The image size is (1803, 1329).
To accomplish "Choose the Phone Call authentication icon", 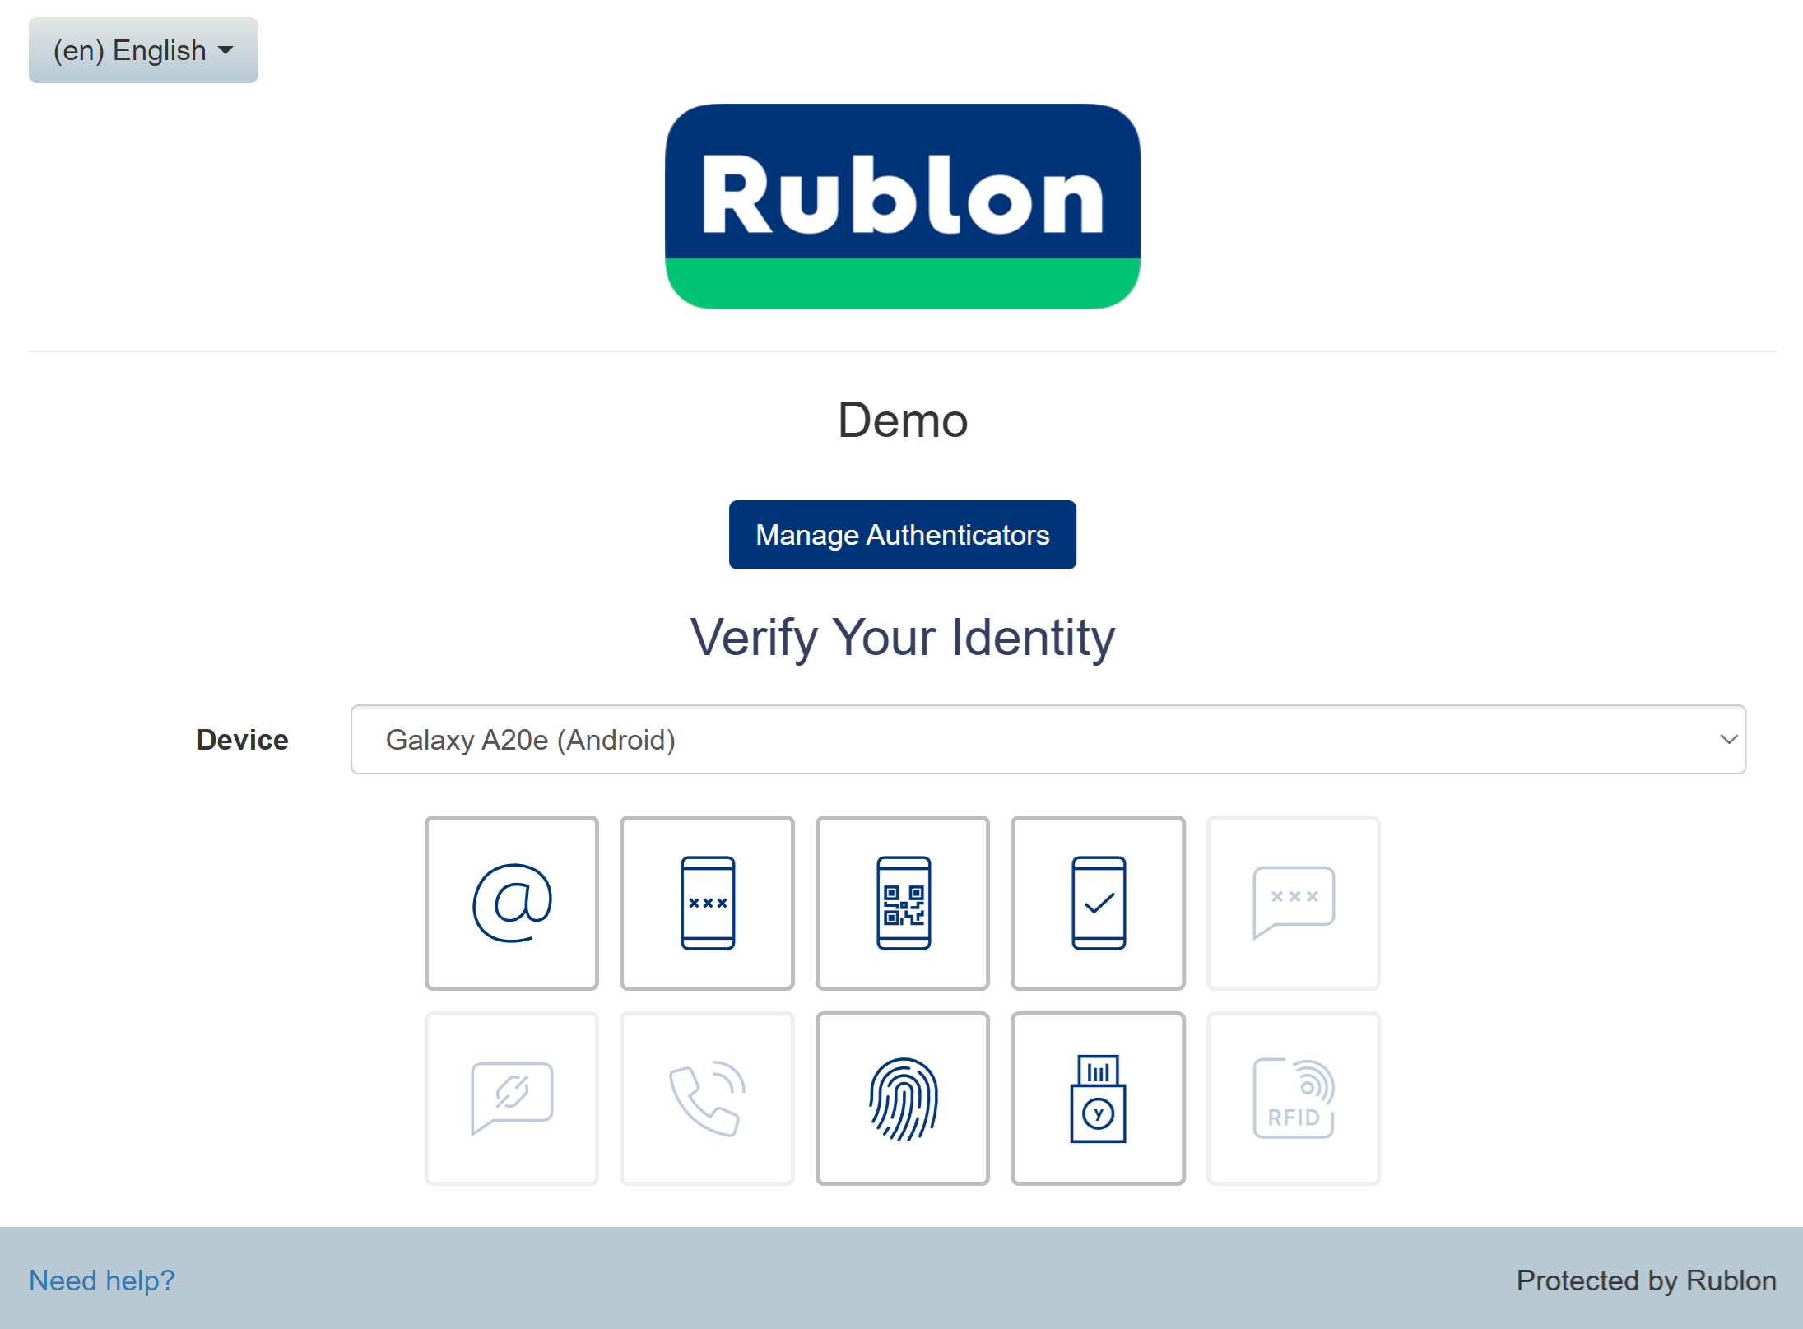I will [707, 1099].
